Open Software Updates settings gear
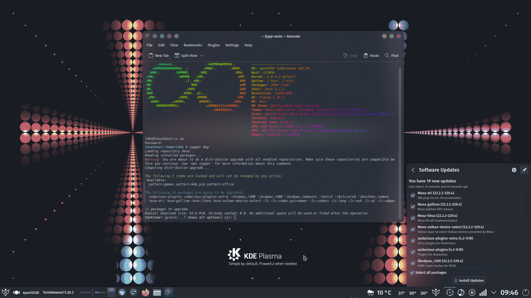Viewport: 531px width, 298px height. click(514, 170)
